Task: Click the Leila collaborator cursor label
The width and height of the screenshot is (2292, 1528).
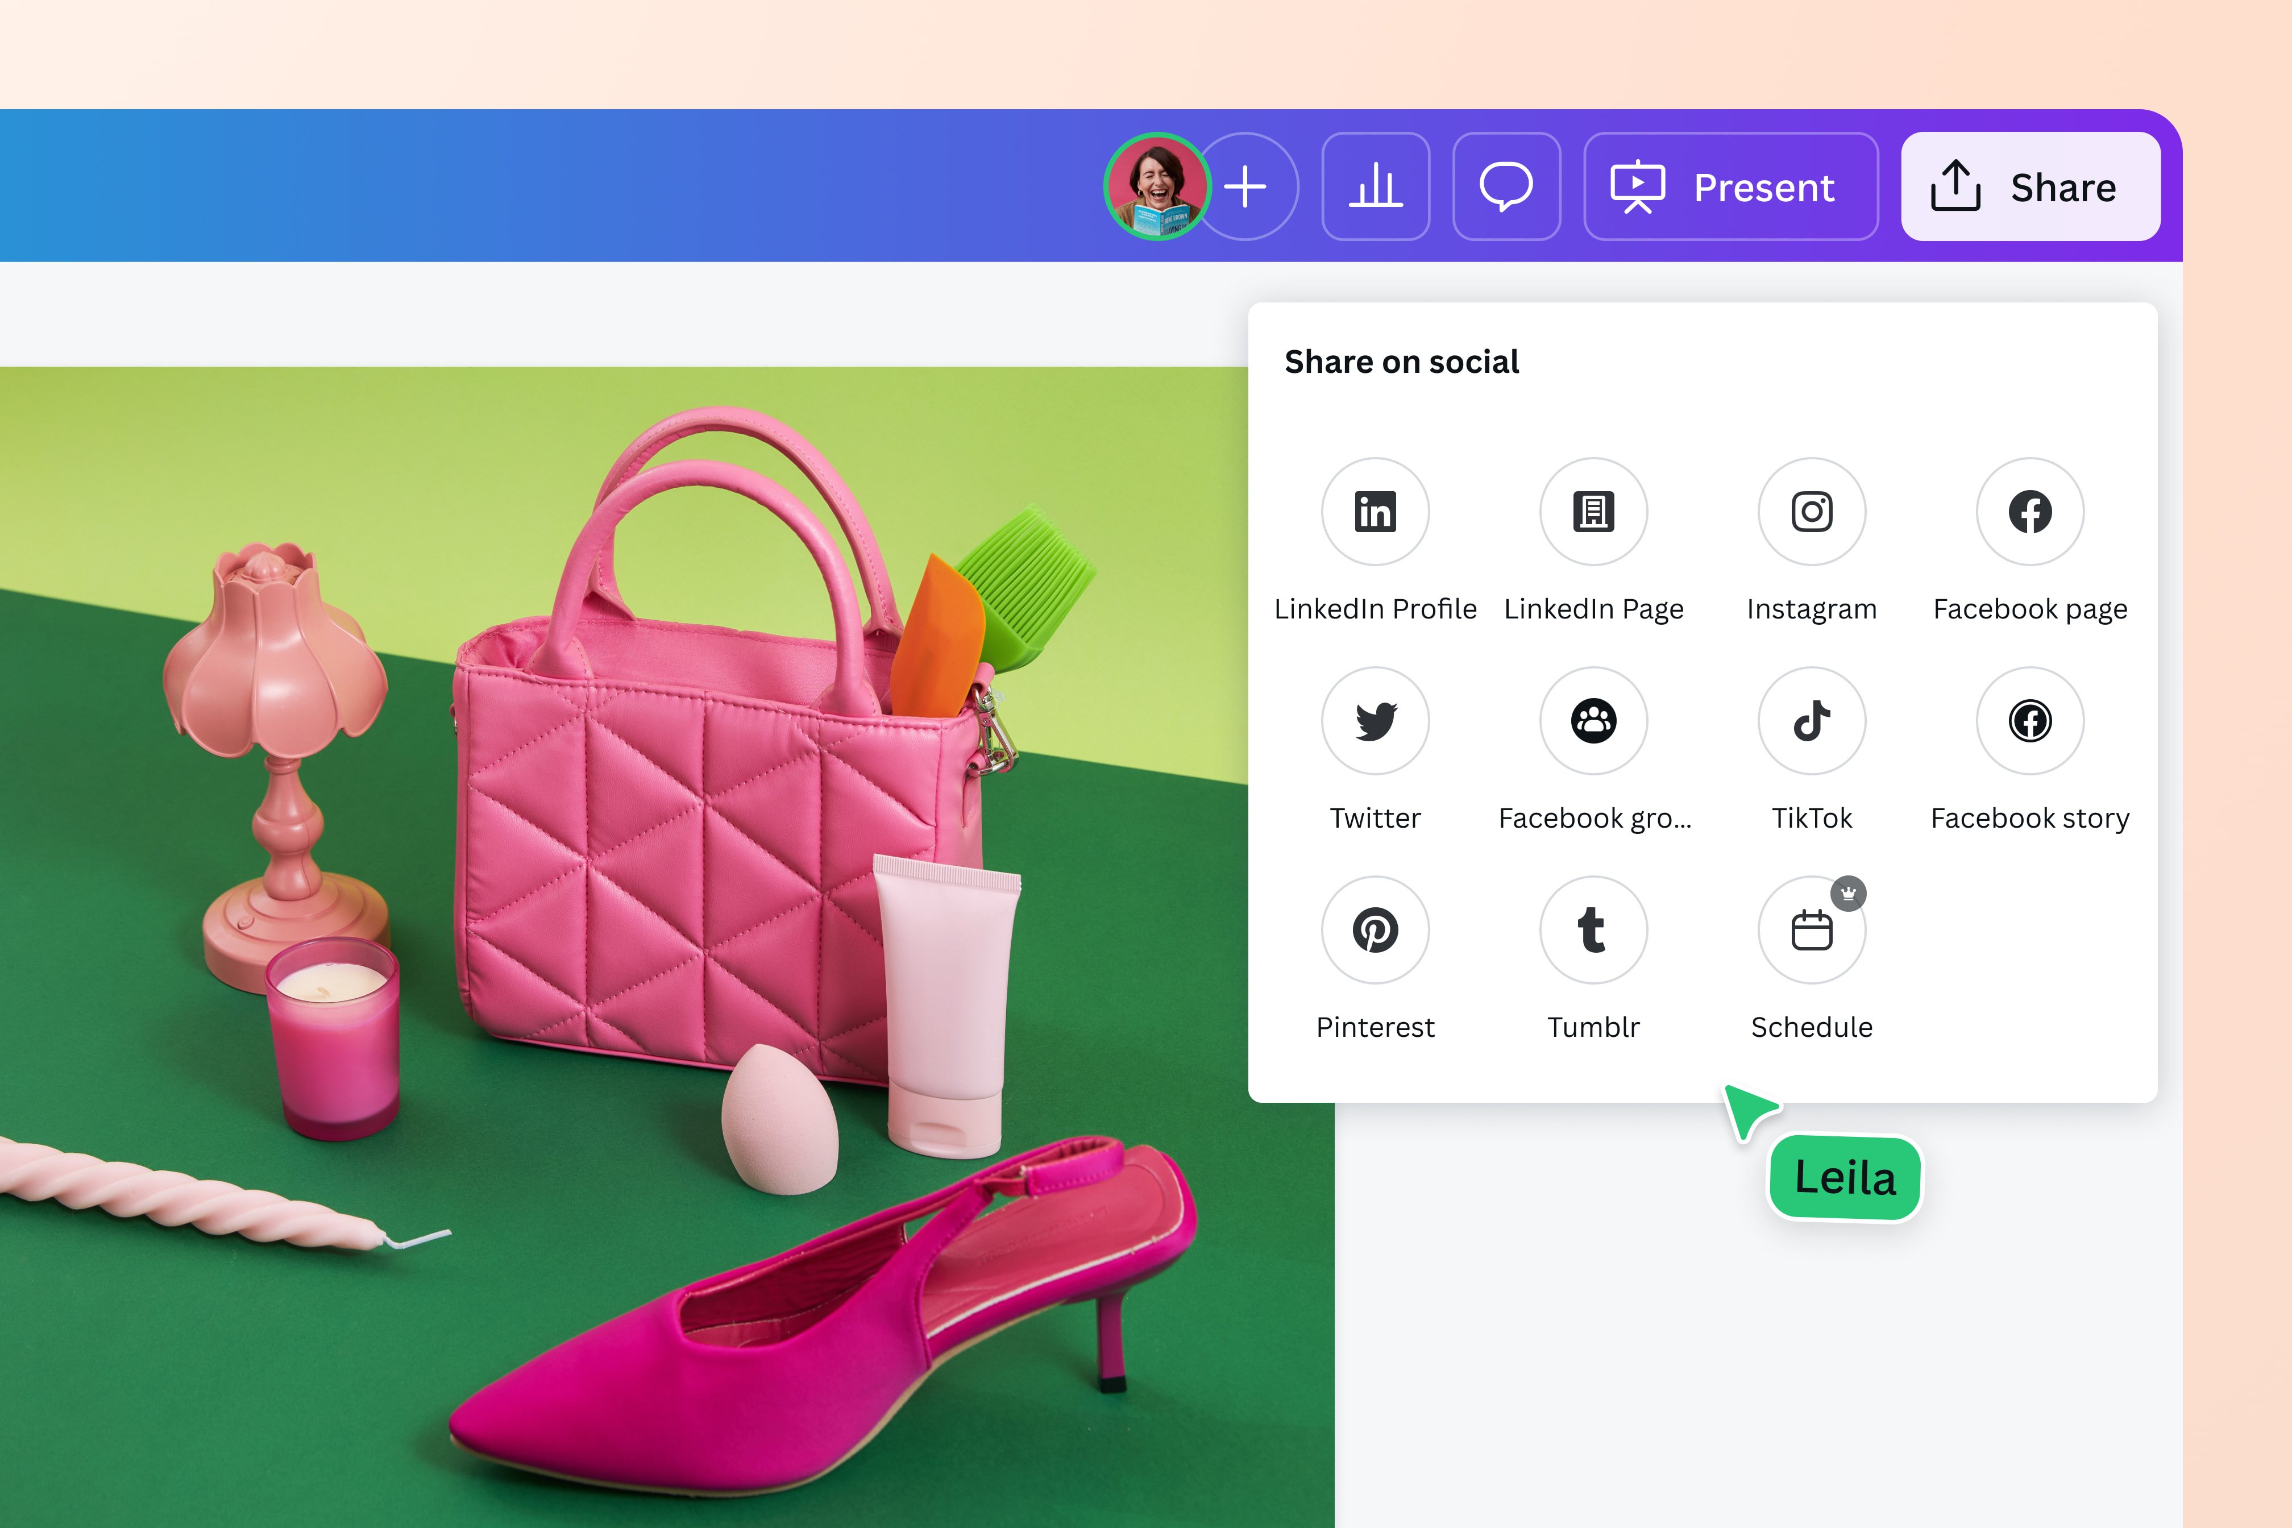Action: point(1845,1177)
